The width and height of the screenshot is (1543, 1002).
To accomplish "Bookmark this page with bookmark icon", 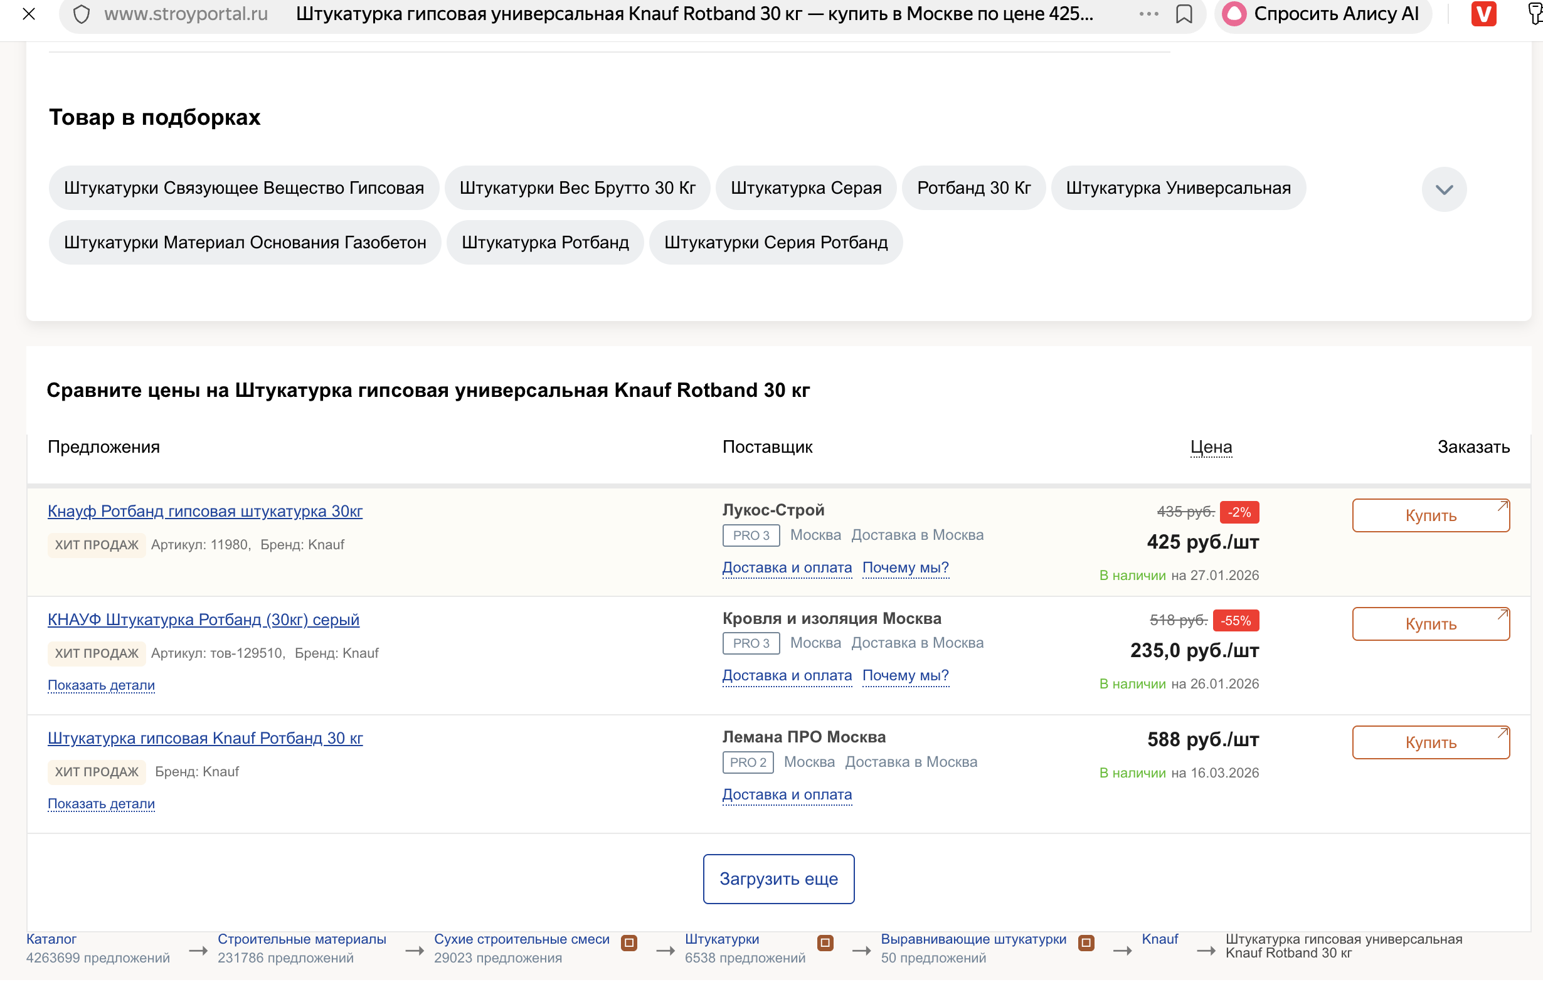I will tap(1184, 14).
